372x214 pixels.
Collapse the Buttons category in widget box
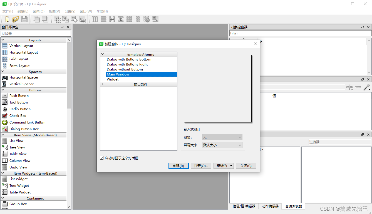(3, 90)
